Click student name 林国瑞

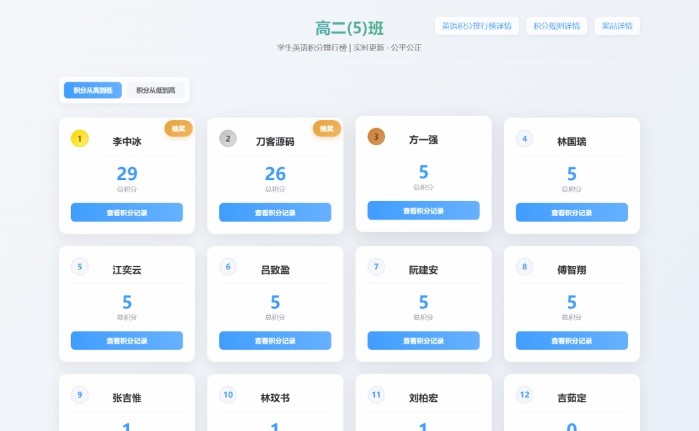pyautogui.click(x=572, y=142)
